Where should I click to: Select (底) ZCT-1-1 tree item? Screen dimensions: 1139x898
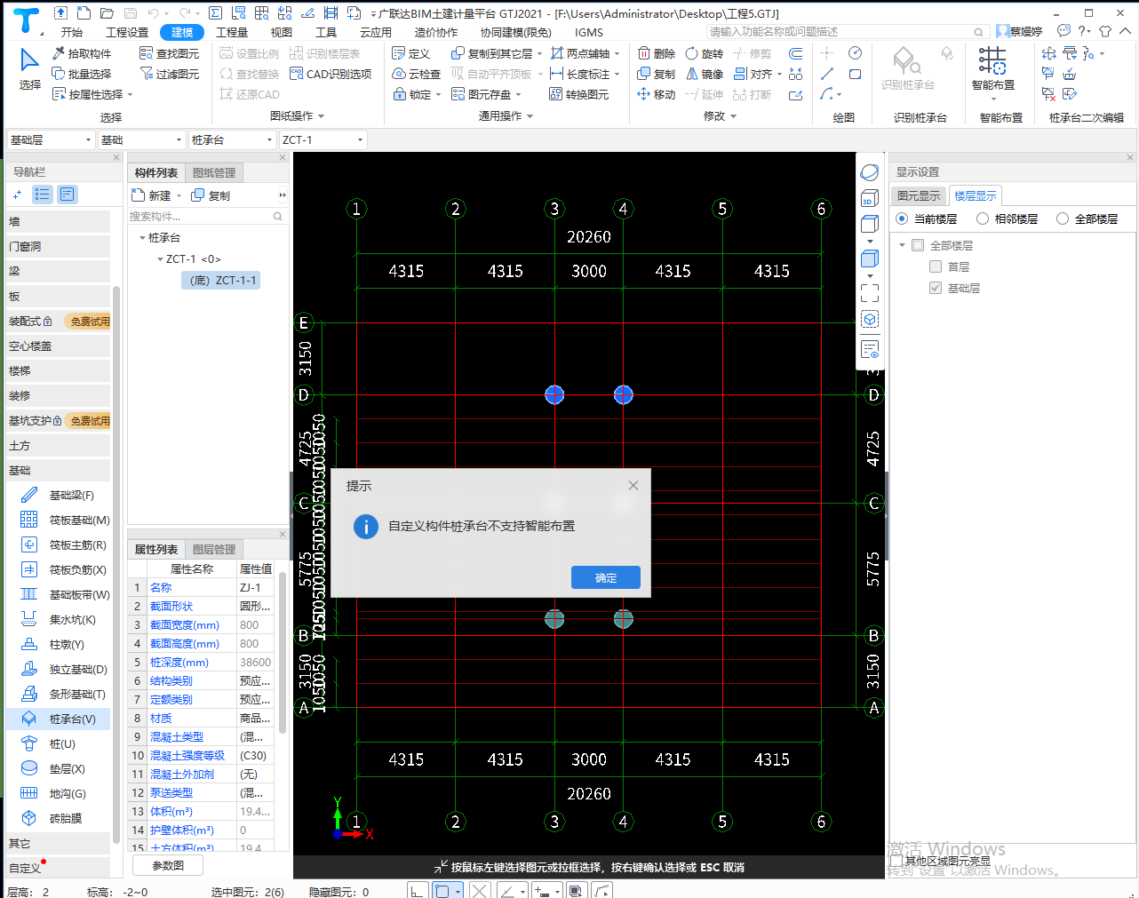(x=221, y=280)
